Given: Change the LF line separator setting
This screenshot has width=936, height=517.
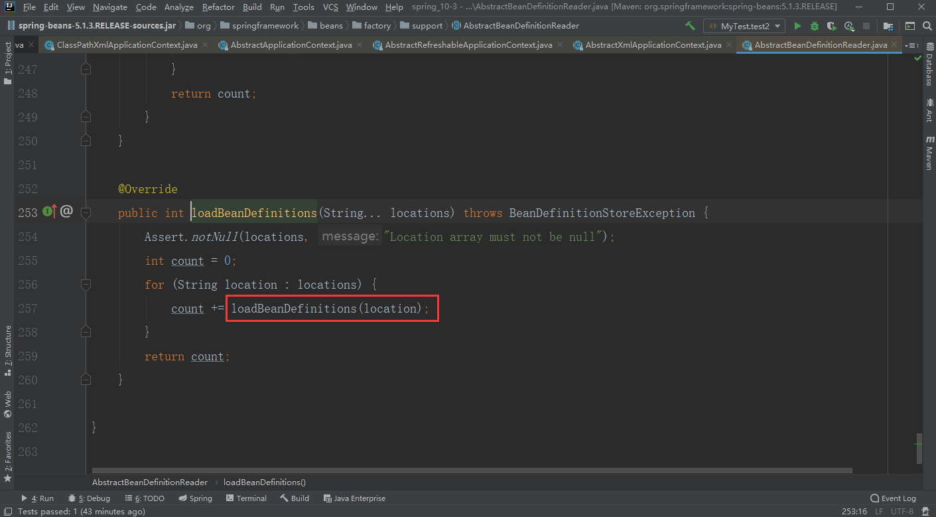Looking at the screenshot, I should (x=879, y=511).
